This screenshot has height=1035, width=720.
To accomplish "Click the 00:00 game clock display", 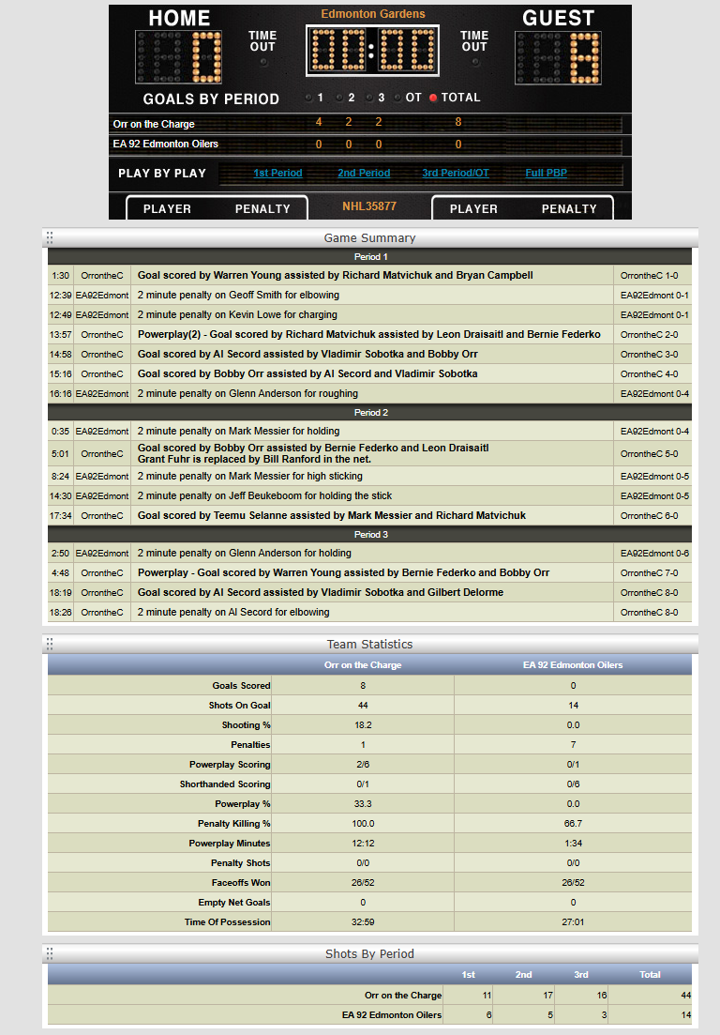I will (x=372, y=51).
